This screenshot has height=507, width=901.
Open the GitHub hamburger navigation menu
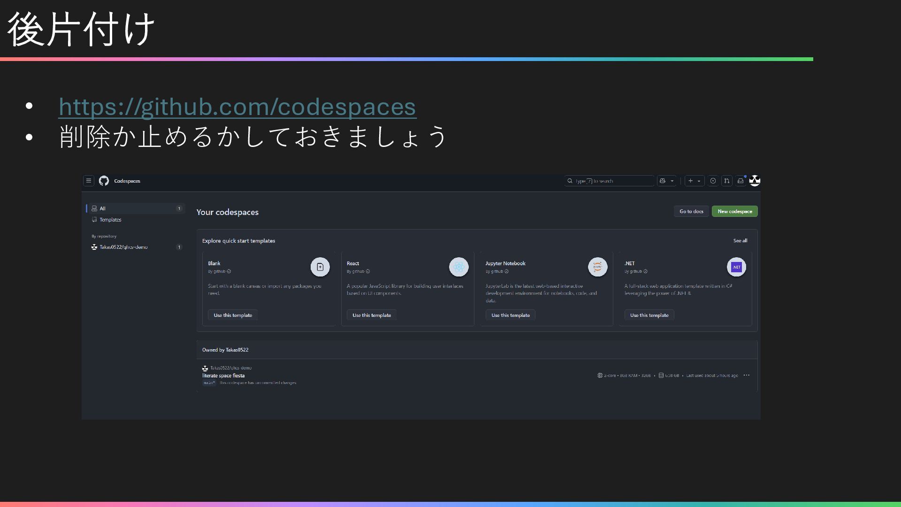point(89,181)
